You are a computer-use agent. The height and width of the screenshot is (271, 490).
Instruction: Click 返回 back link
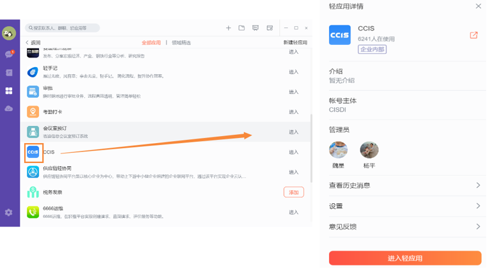(x=33, y=43)
